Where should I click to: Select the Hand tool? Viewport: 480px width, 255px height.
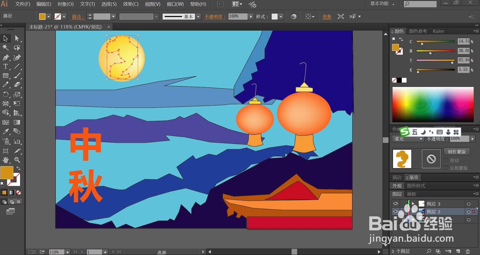(x=6, y=160)
